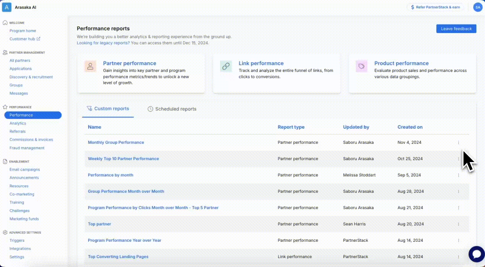Go to Referrals in sidebar

17,131
